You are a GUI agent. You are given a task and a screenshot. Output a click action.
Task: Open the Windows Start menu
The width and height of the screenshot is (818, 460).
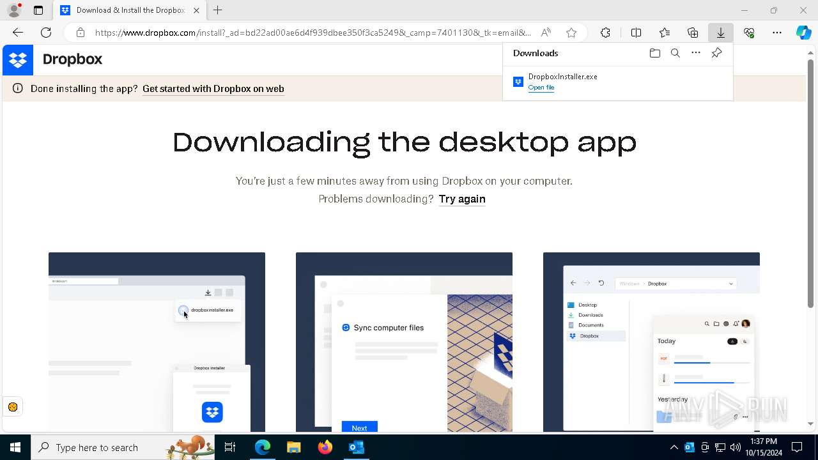coord(15,447)
